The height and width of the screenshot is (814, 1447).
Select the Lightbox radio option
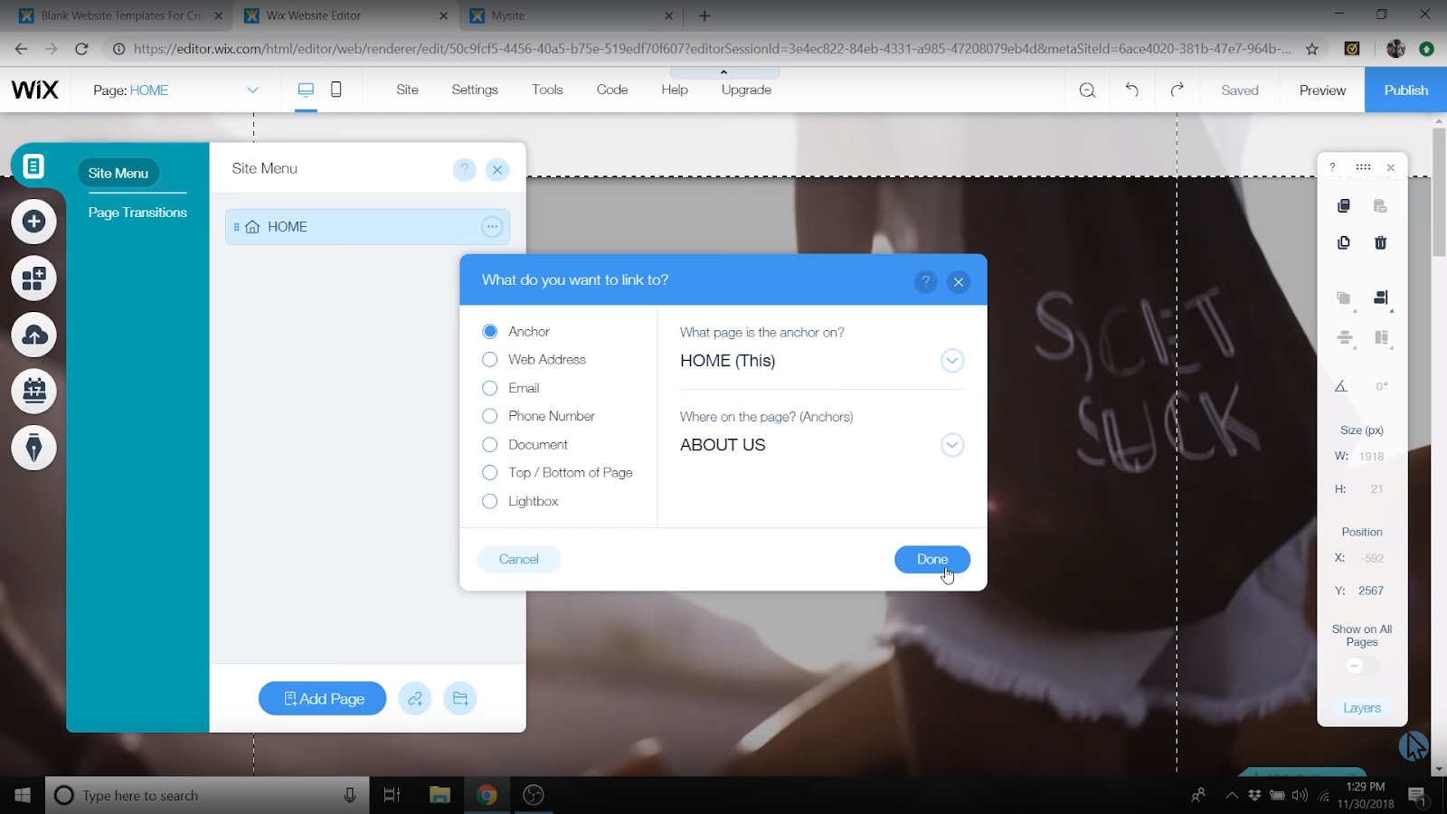point(490,501)
